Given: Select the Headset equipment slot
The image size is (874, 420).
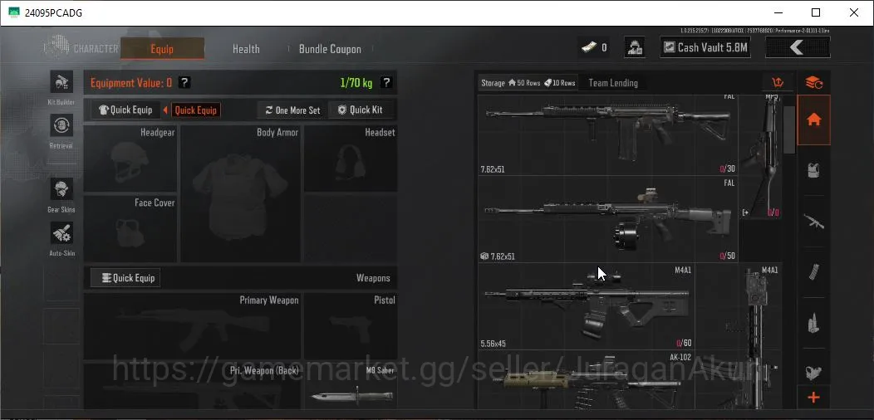Looking at the screenshot, I should click(x=351, y=159).
